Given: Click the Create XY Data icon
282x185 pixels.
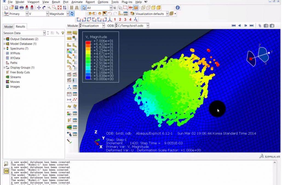Looking at the screenshot, I should tap(69, 94).
